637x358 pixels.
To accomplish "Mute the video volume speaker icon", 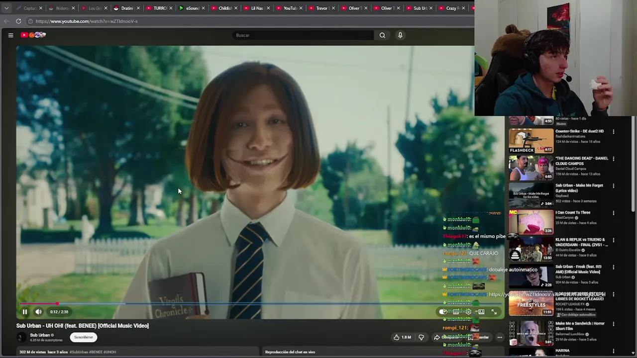I will [38, 312].
